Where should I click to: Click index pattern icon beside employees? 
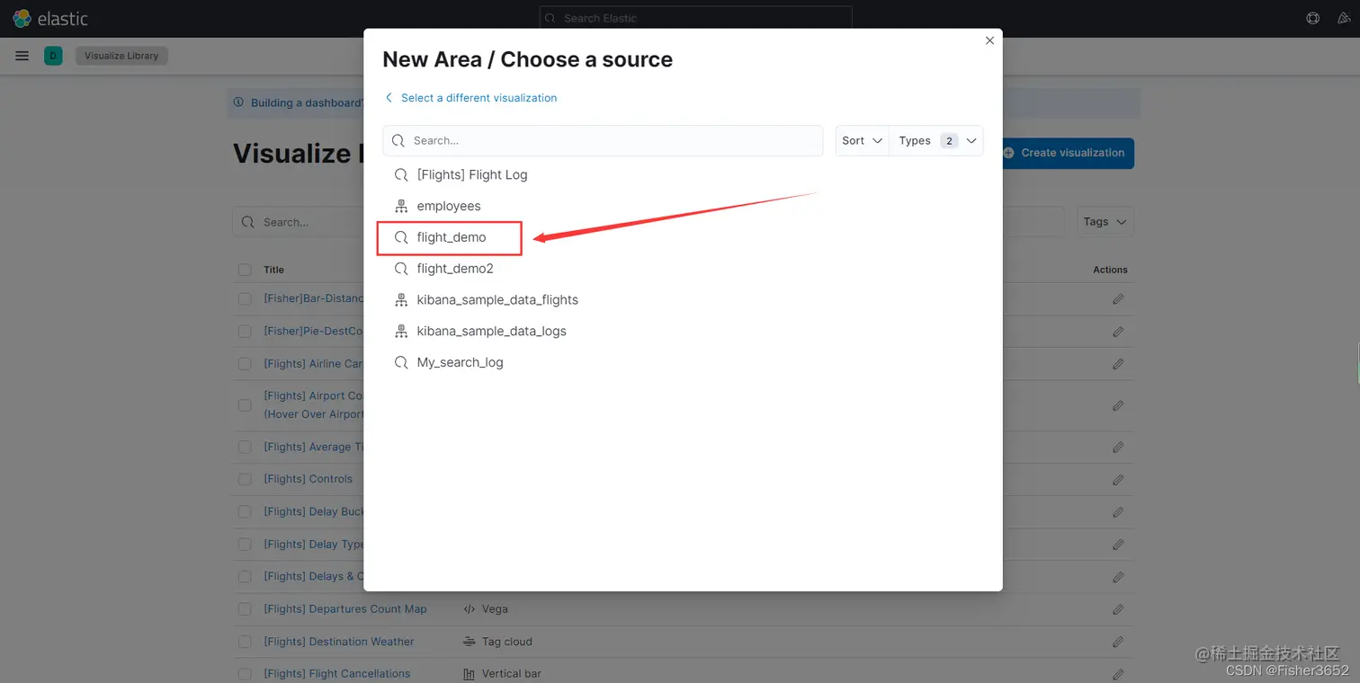pyautogui.click(x=401, y=206)
